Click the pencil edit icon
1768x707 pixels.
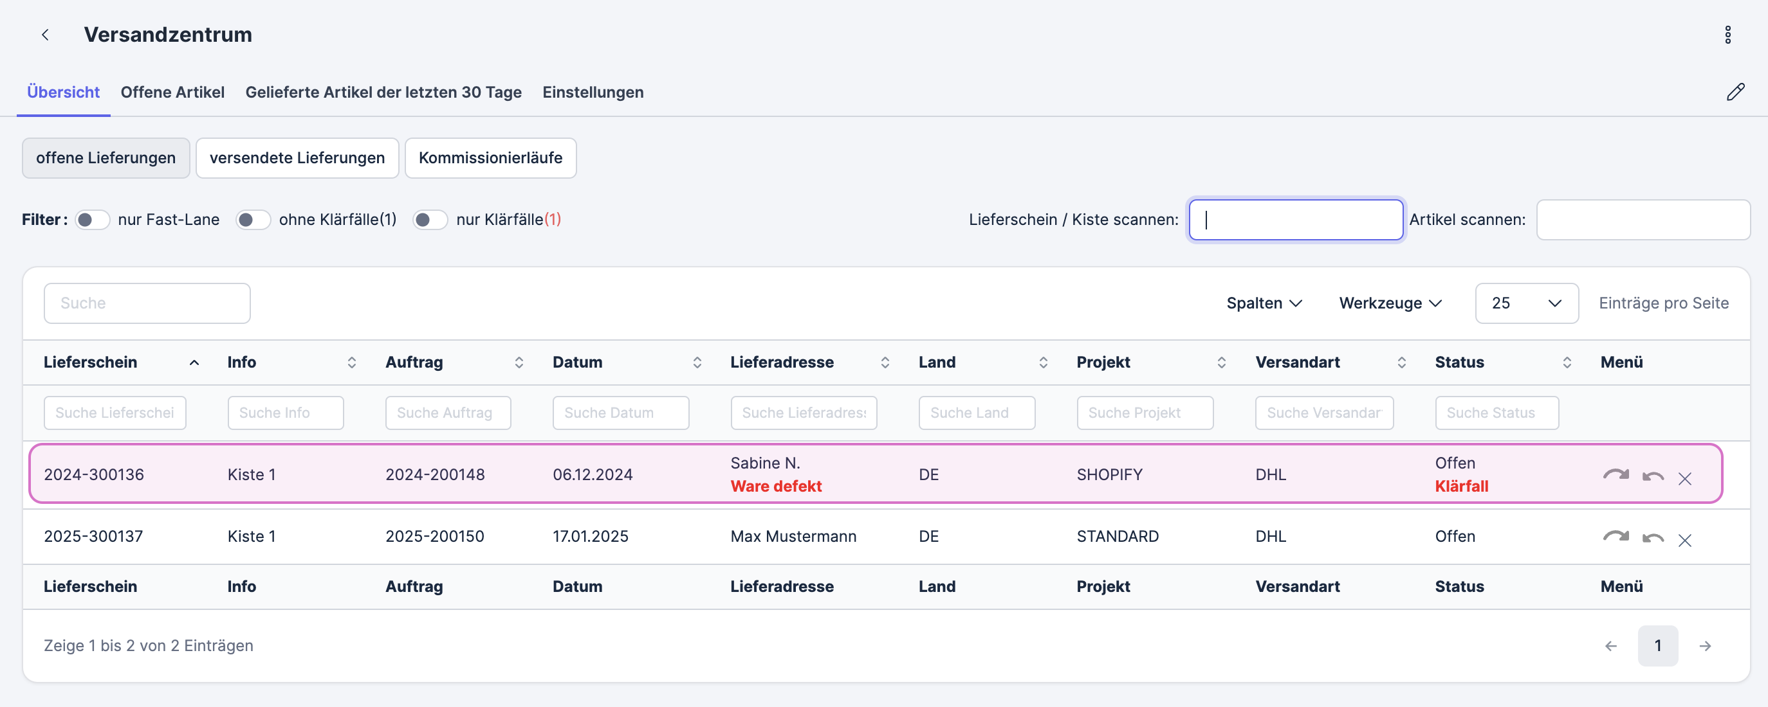coord(1735,92)
